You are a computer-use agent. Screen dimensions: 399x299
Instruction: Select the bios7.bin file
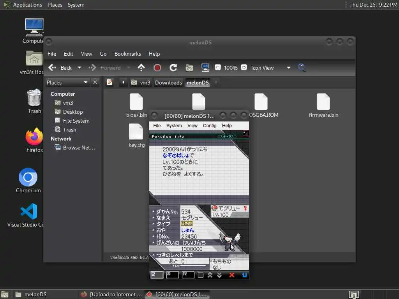coord(136,106)
